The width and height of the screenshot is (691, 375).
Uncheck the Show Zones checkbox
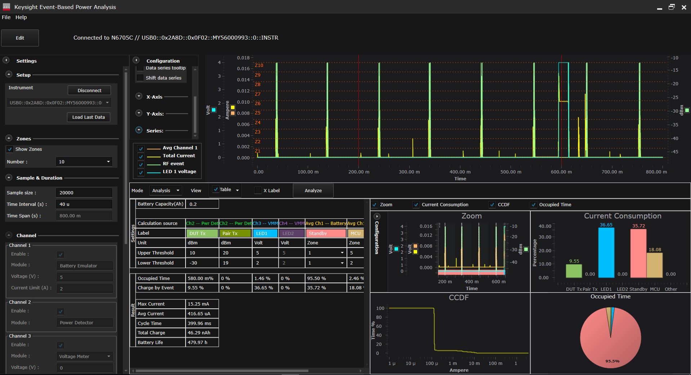10,149
